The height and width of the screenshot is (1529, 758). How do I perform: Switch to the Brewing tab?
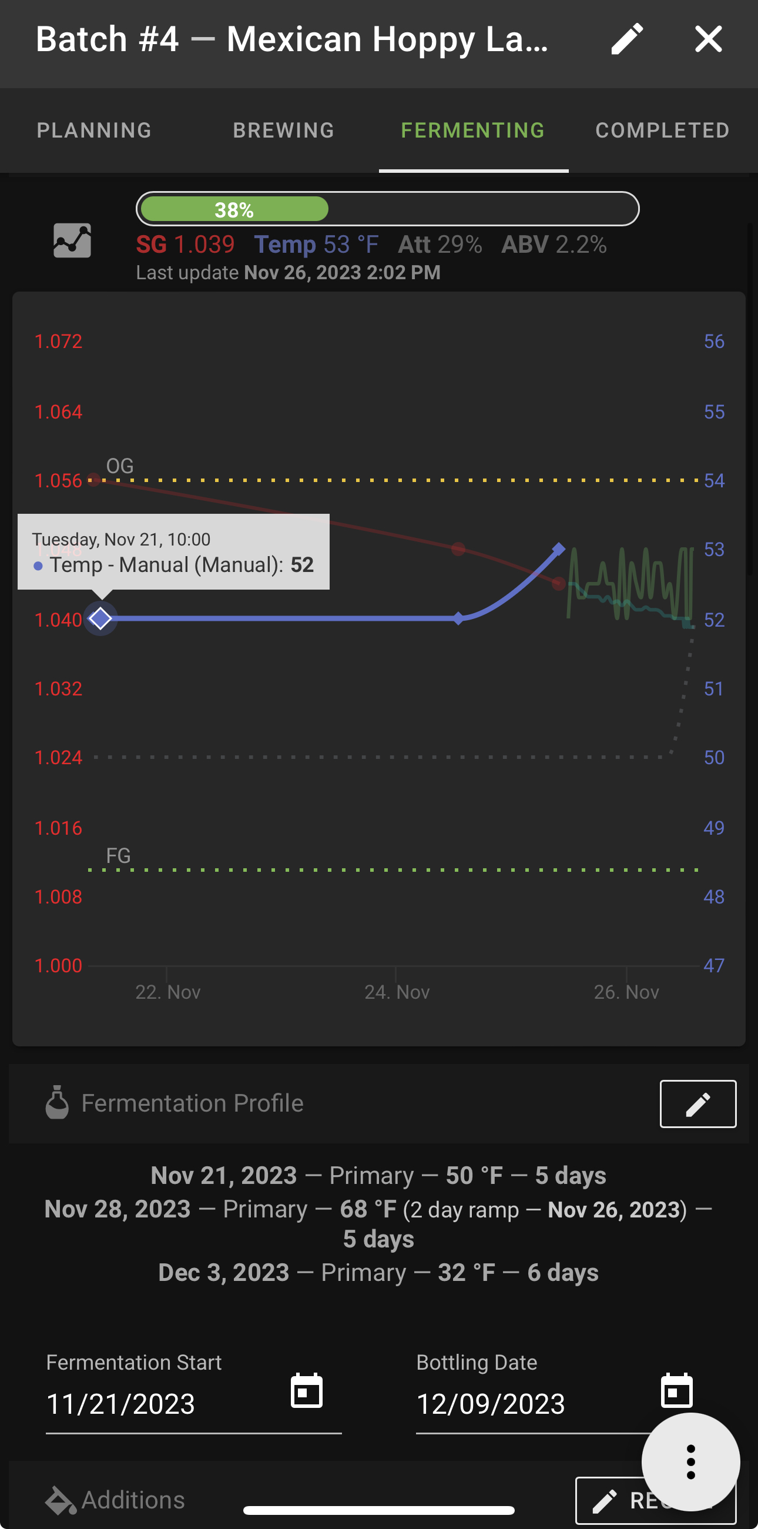click(x=283, y=131)
